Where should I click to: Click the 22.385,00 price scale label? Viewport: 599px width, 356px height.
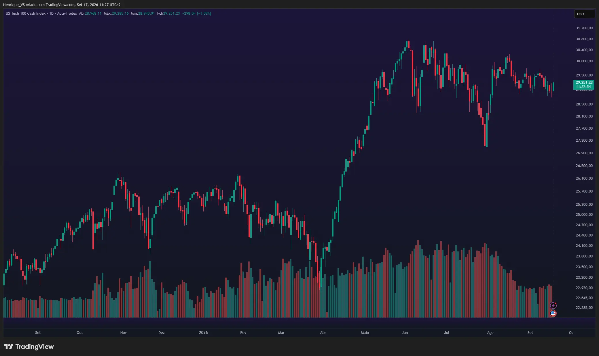(x=584, y=308)
